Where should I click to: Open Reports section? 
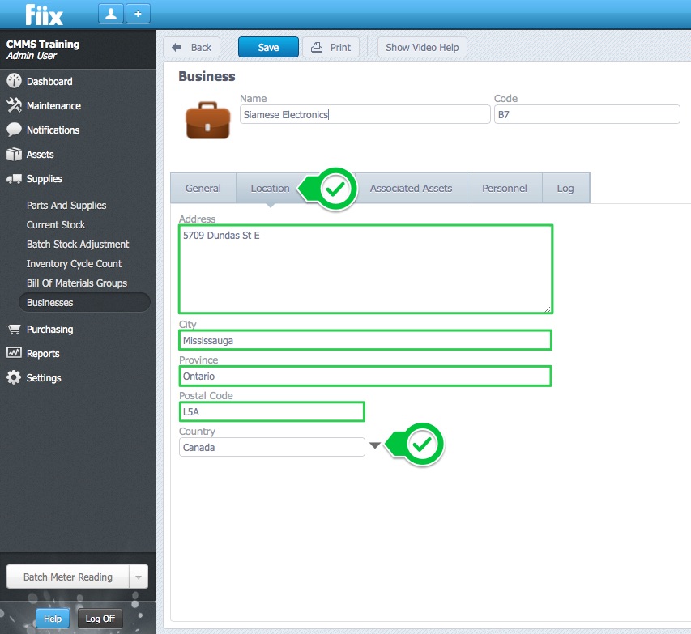[x=43, y=353]
